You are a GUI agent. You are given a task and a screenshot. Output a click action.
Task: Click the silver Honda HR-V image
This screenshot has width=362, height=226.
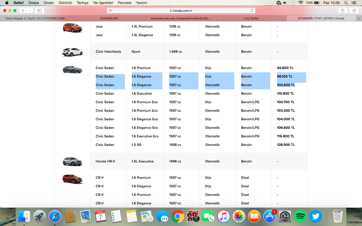pyautogui.click(x=72, y=161)
